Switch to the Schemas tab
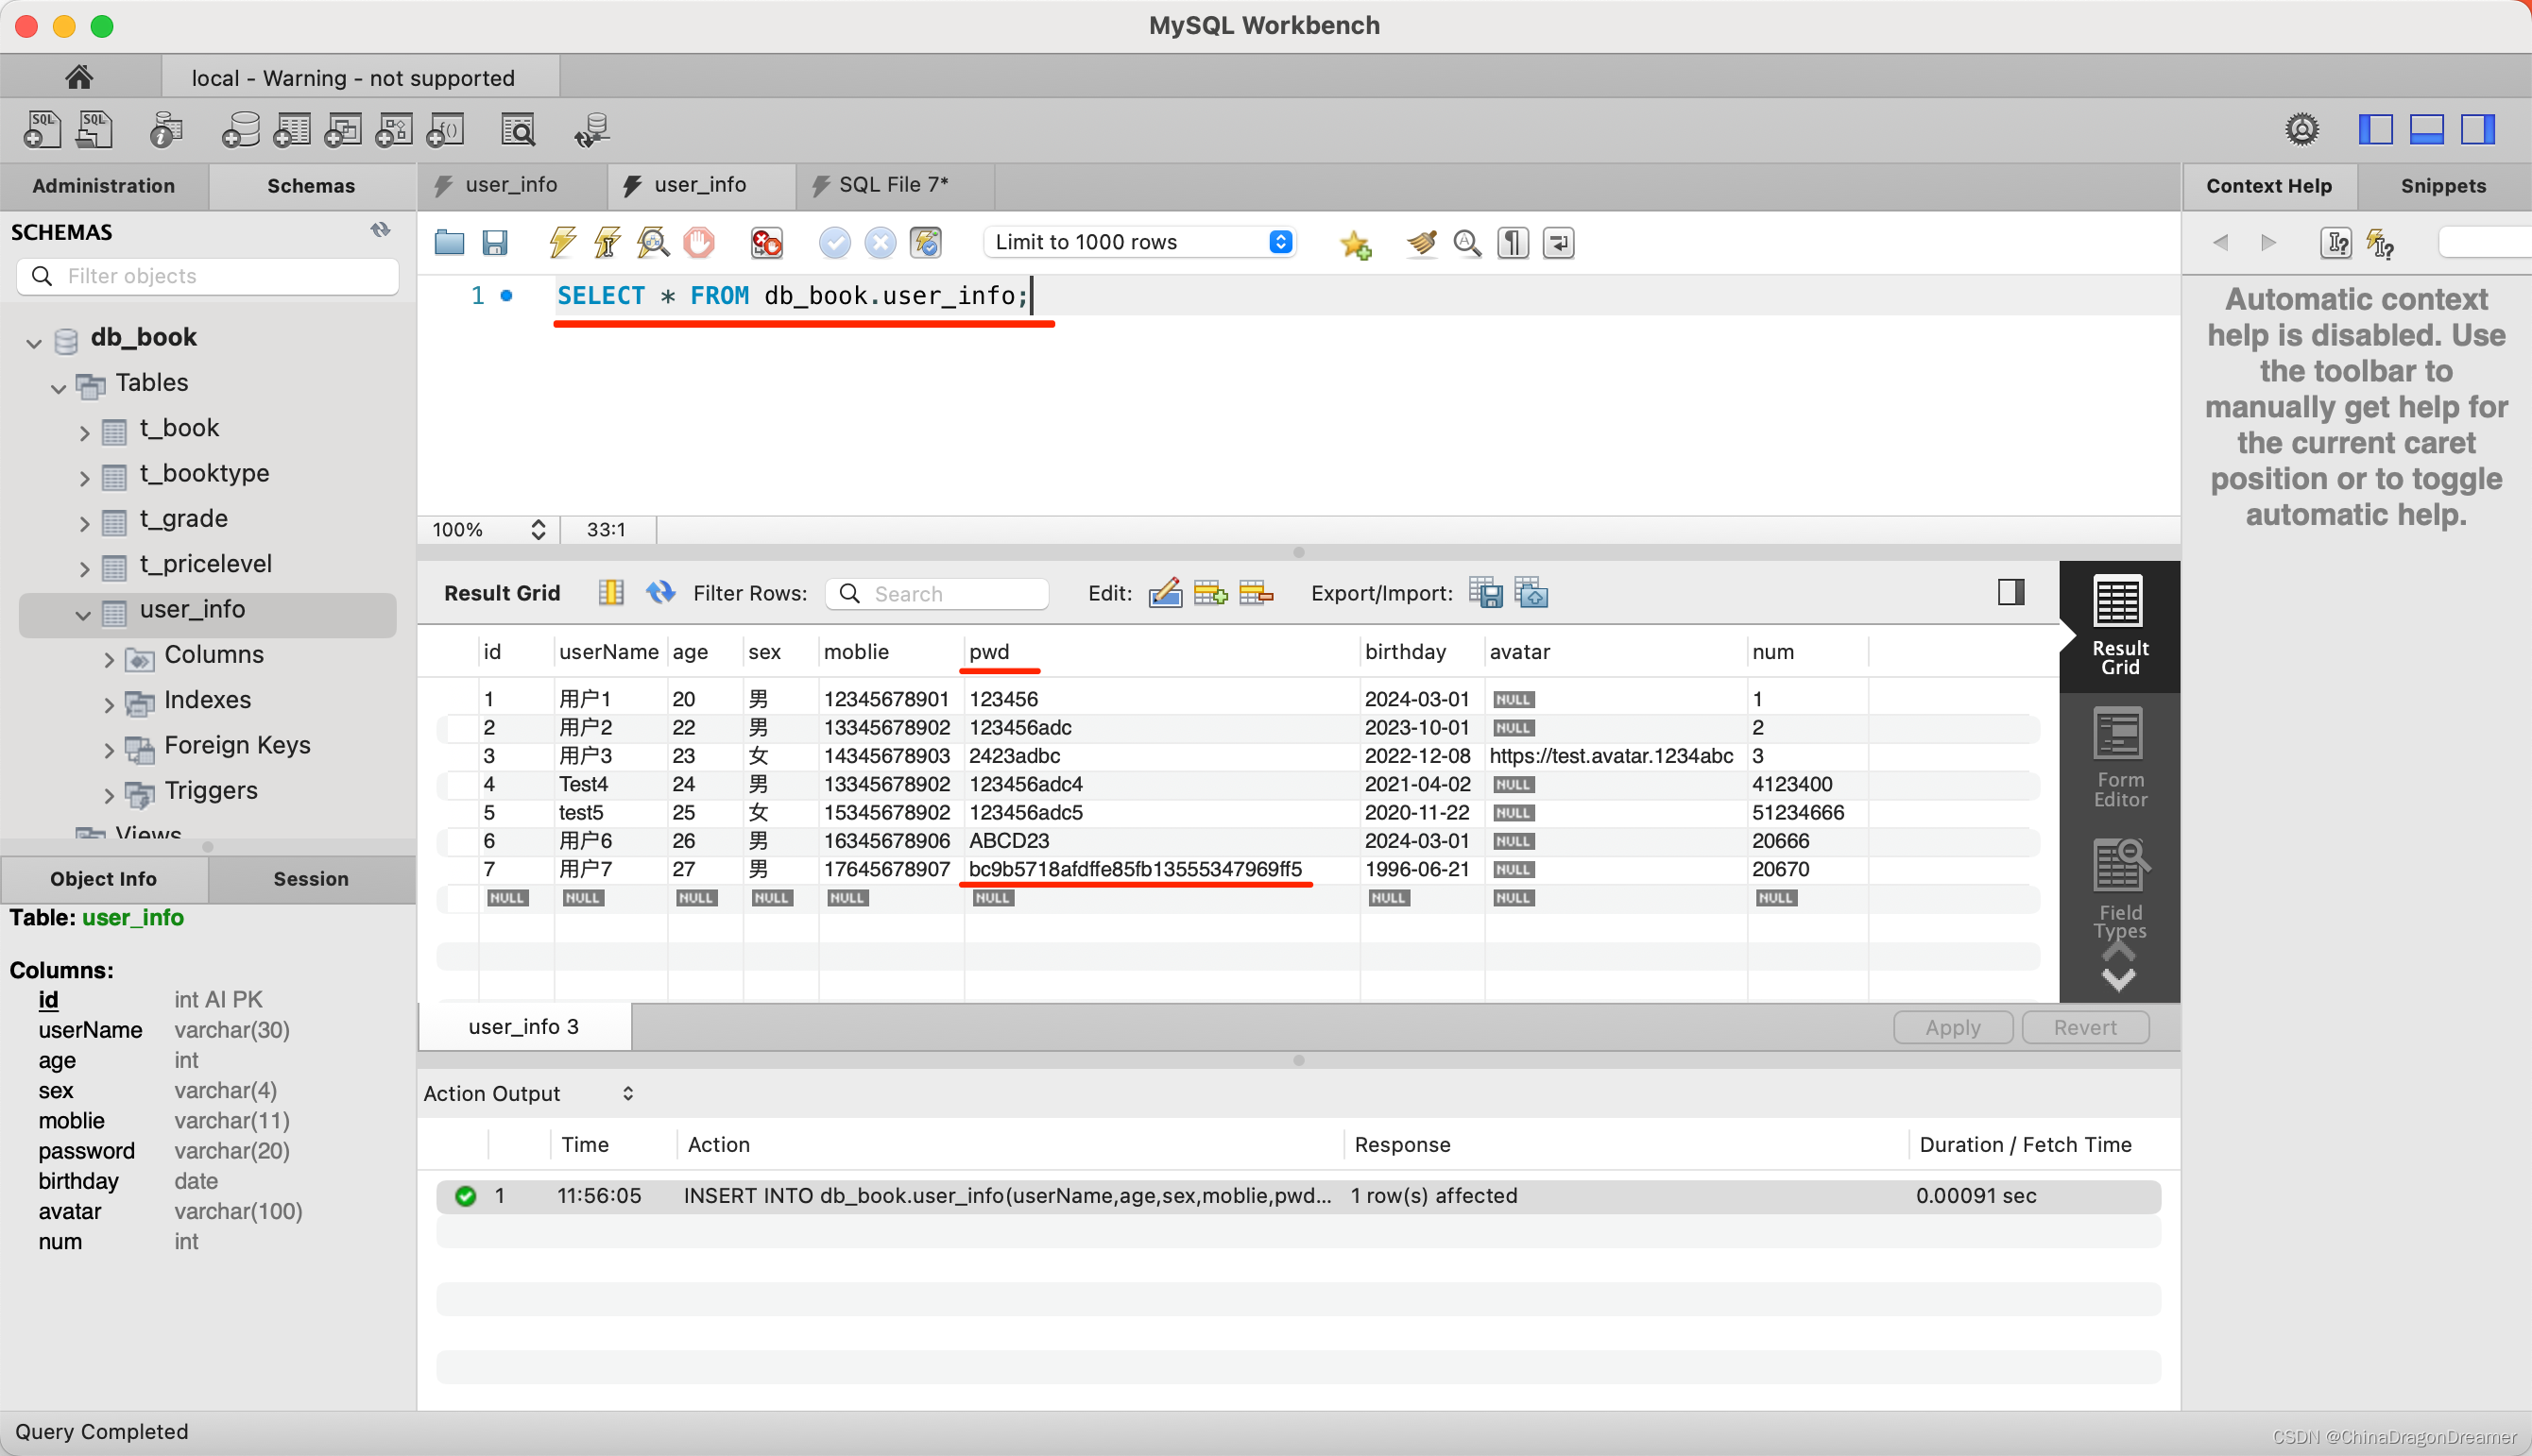The width and height of the screenshot is (2532, 1456). click(x=311, y=186)
